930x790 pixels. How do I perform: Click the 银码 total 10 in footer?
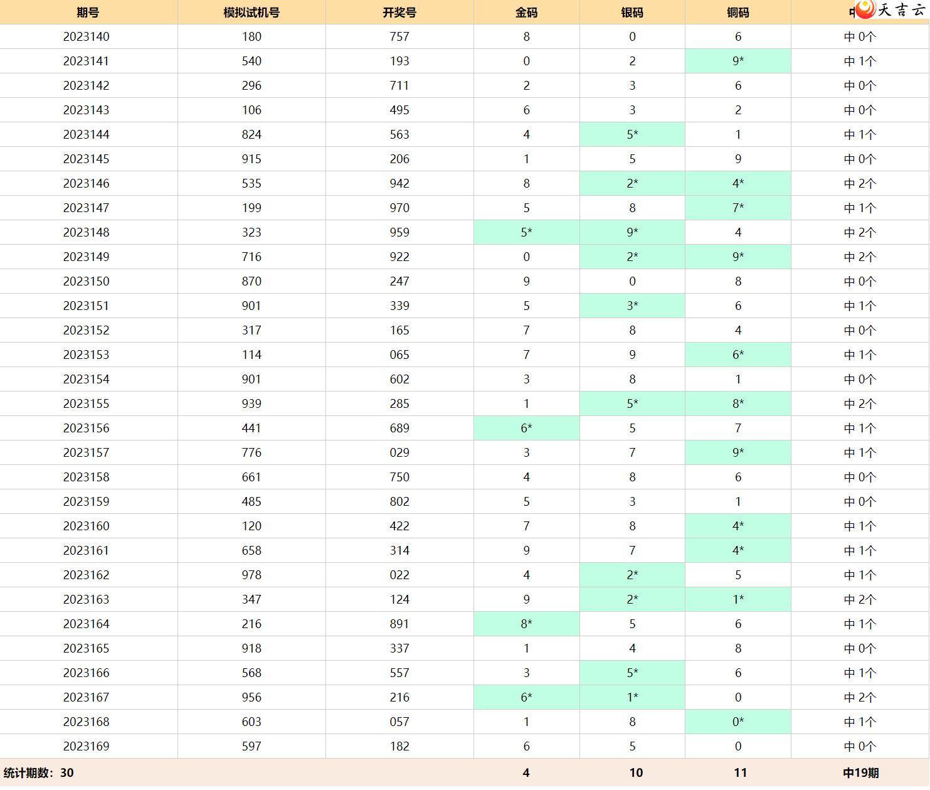636,773
